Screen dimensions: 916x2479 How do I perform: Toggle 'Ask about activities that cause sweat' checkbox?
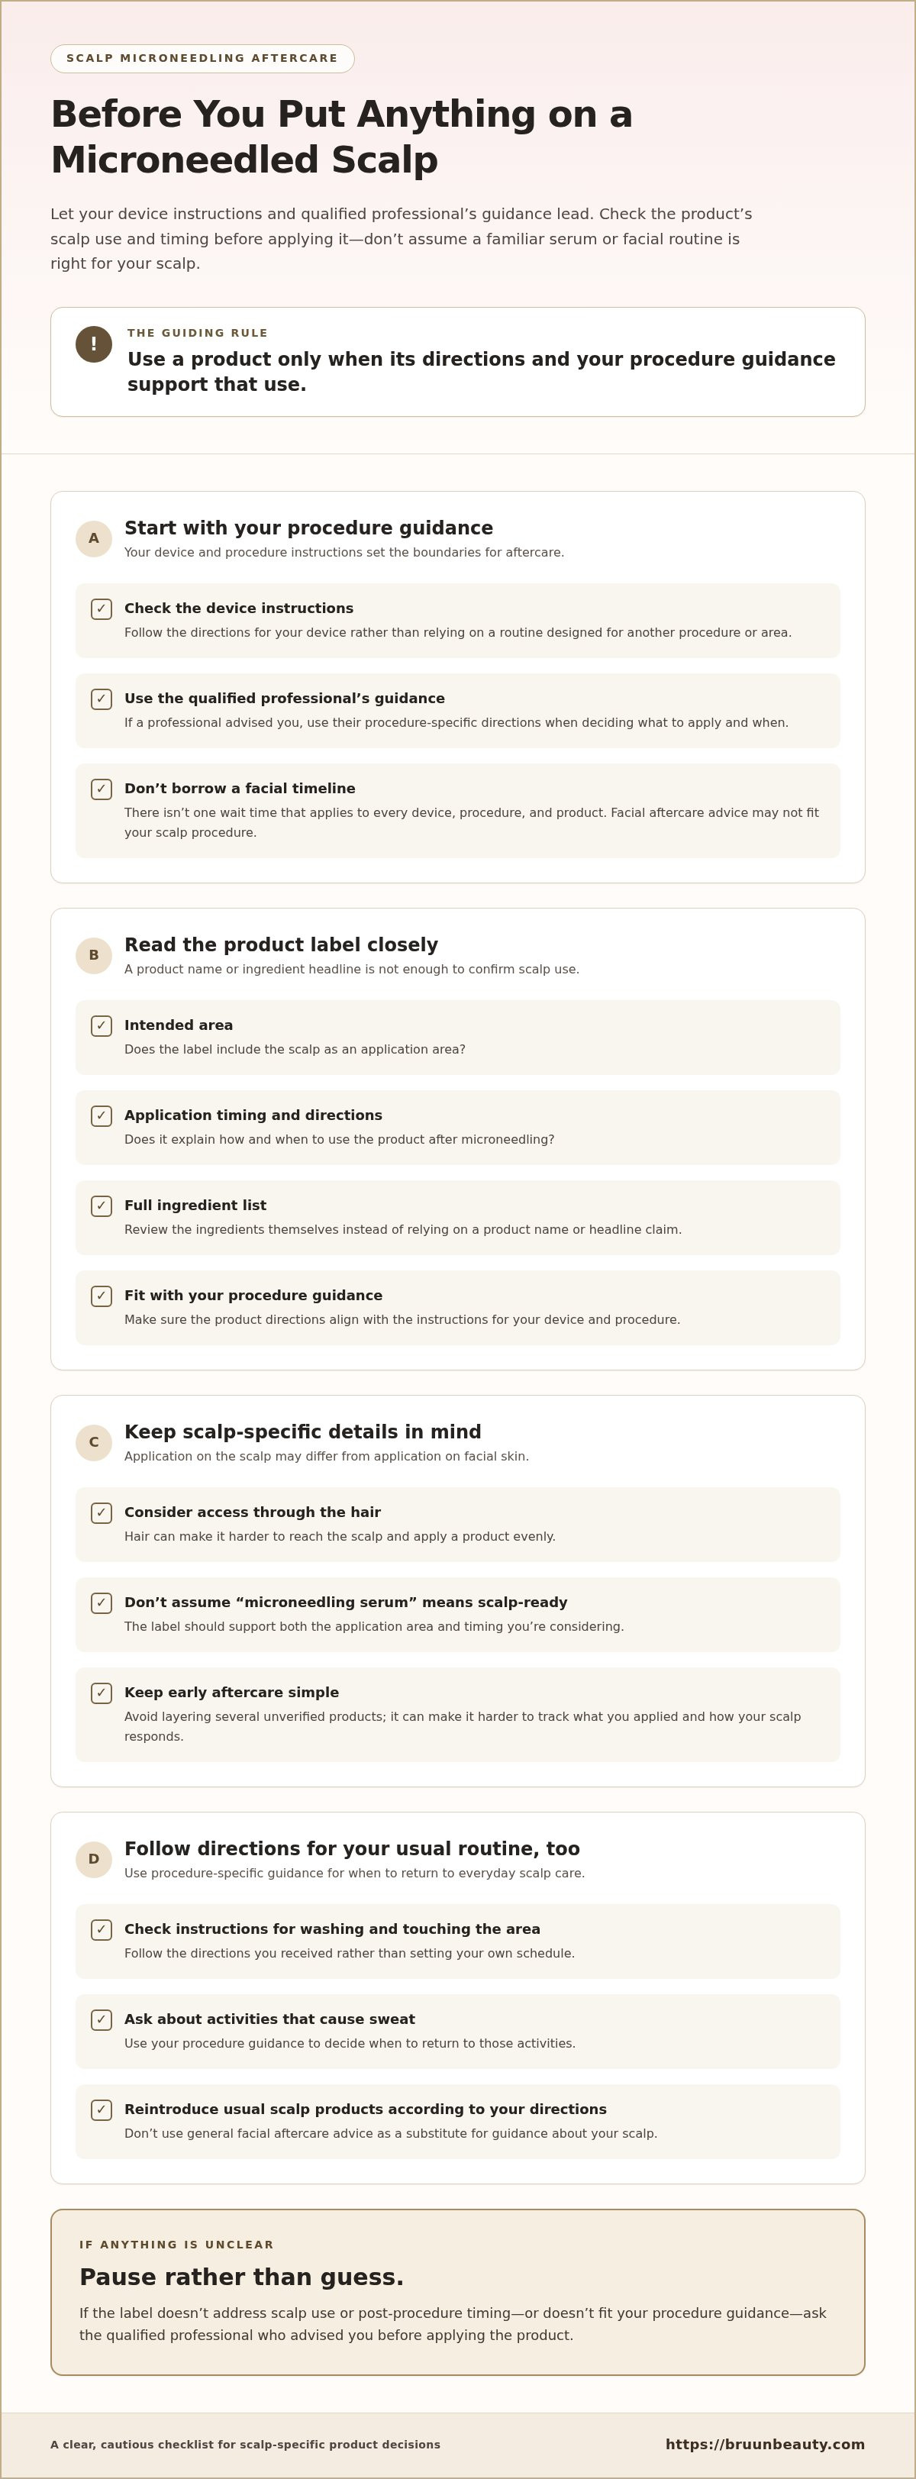tap(101, 2020)
